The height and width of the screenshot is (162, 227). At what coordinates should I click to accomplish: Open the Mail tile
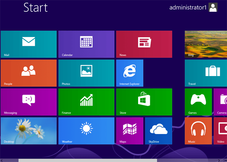click(29, 44)
